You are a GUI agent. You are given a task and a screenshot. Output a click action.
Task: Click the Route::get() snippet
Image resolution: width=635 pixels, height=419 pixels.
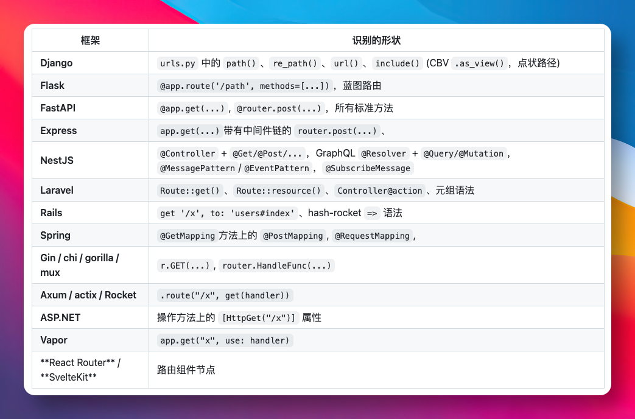point(190,191)
